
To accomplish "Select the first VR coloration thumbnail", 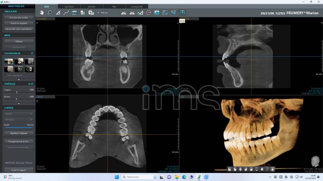I will [8, 62].
